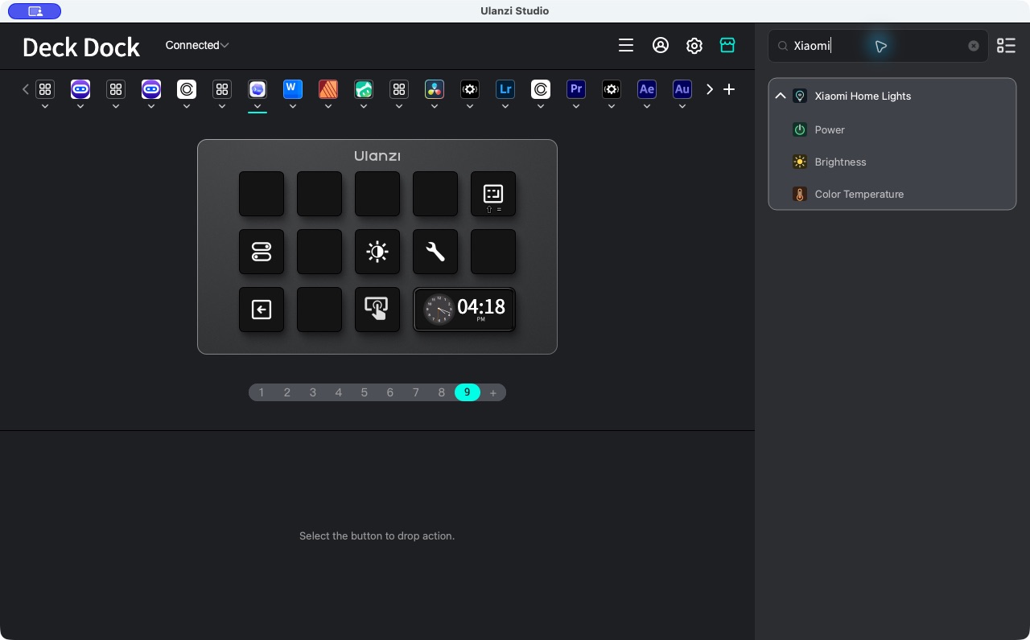1030x640 pixels.
Task: Add a new profile with the plus icon
Action: click(729, 89)
